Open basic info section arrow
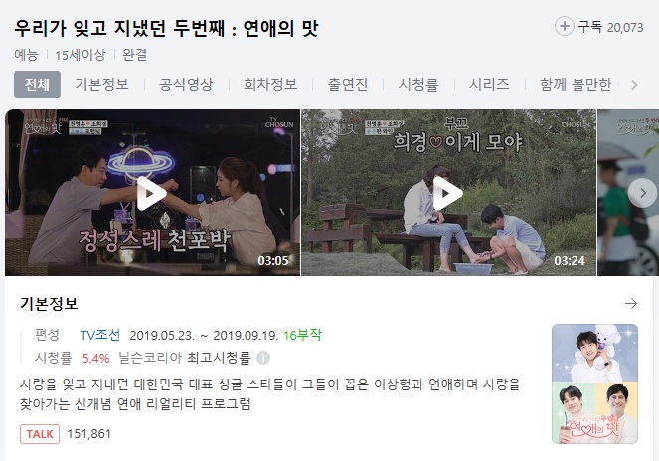 [x=631, y=303]
